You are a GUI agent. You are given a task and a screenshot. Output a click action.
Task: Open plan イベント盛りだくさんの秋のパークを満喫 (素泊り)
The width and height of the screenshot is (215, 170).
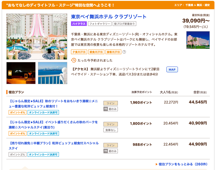click(x=53, y=125)
